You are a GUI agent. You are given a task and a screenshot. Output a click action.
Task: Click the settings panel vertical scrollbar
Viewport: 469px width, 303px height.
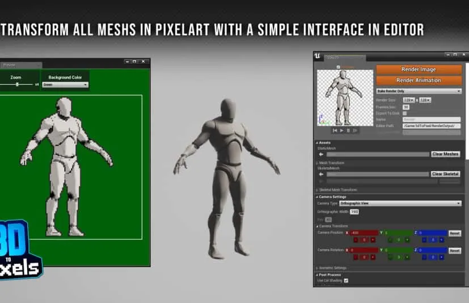tap(467, 111)
